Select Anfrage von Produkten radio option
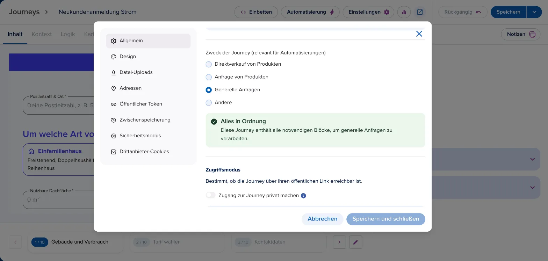The image size is (548, 261). pos(209,77)
